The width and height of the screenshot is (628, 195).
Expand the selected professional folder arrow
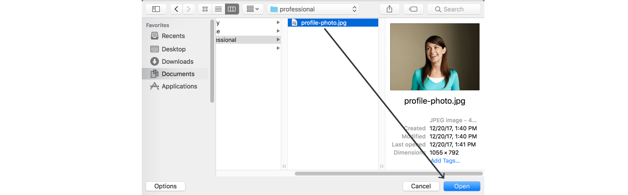278,40
